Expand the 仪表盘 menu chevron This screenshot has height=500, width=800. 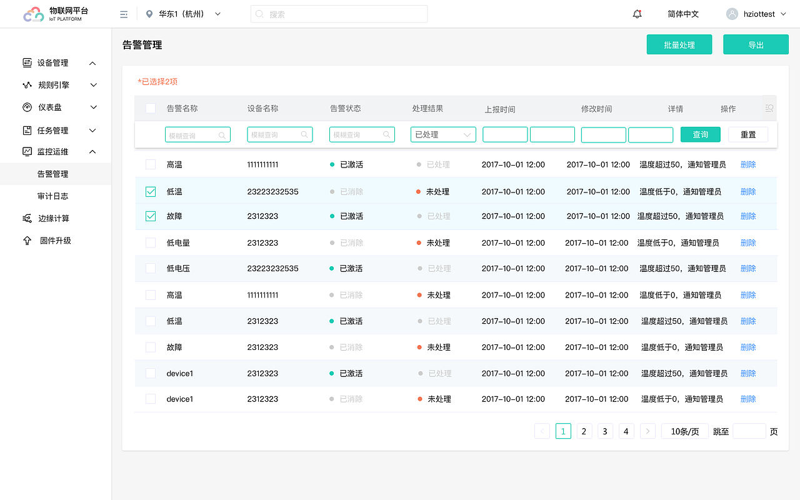click(x=93, y=107)
